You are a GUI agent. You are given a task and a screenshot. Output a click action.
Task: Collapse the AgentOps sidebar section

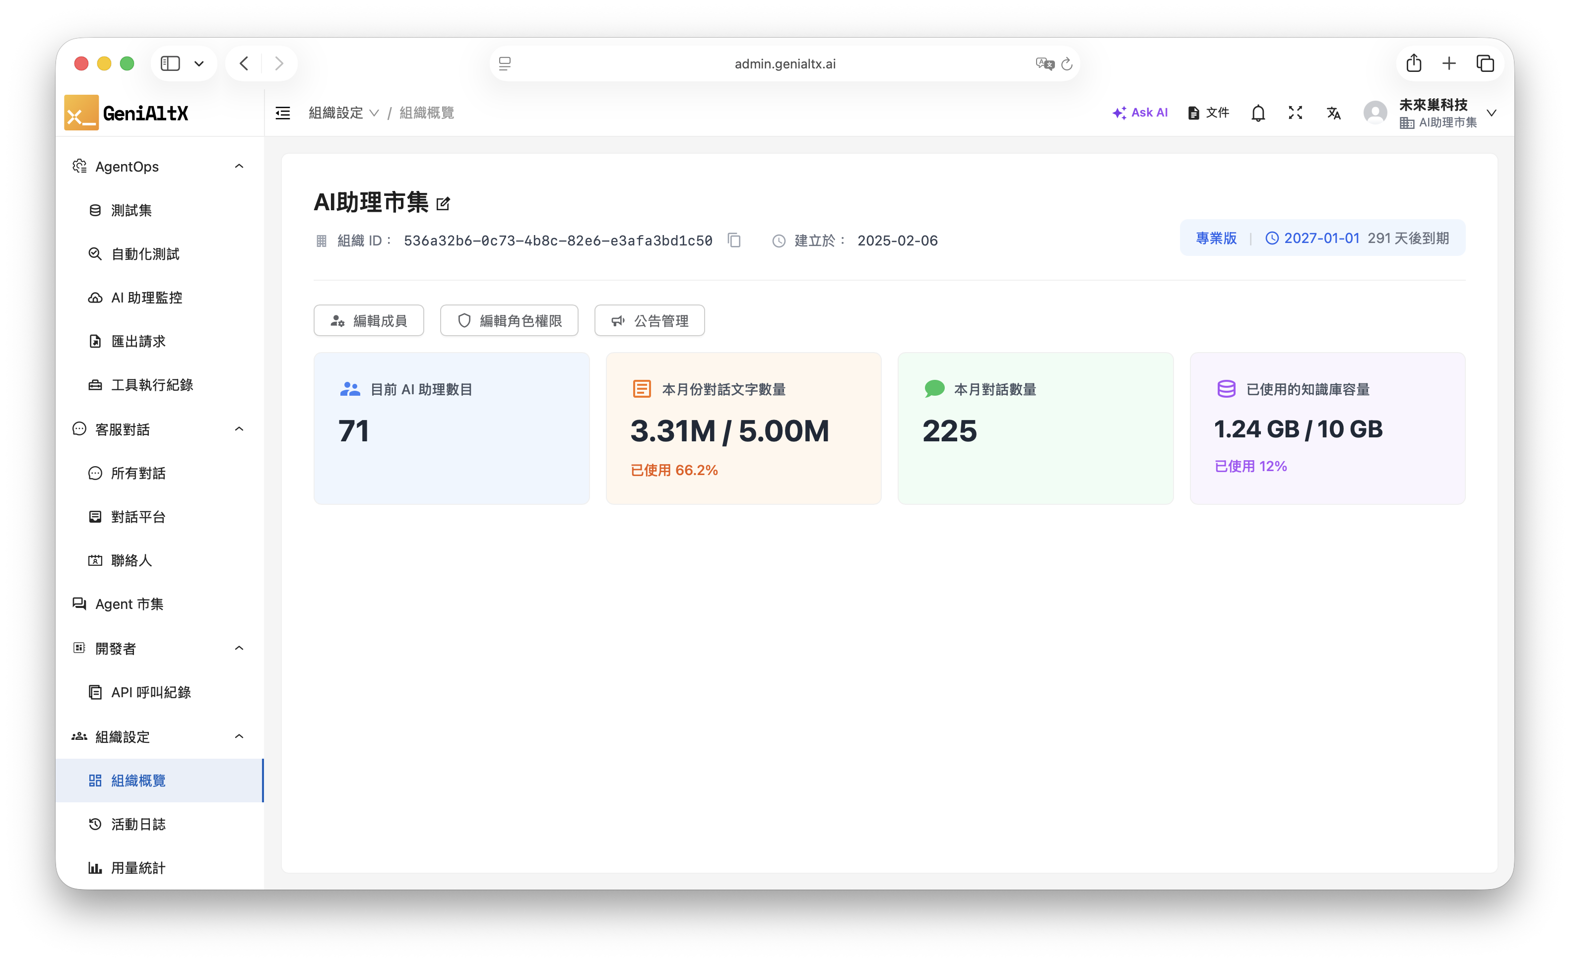[239, 166]
